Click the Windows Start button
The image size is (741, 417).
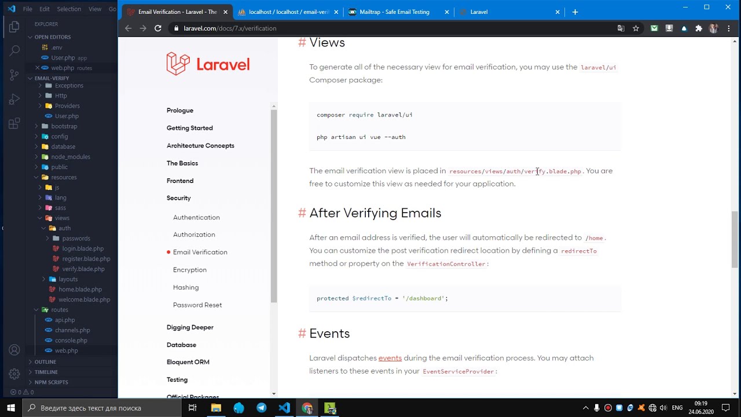11,408
